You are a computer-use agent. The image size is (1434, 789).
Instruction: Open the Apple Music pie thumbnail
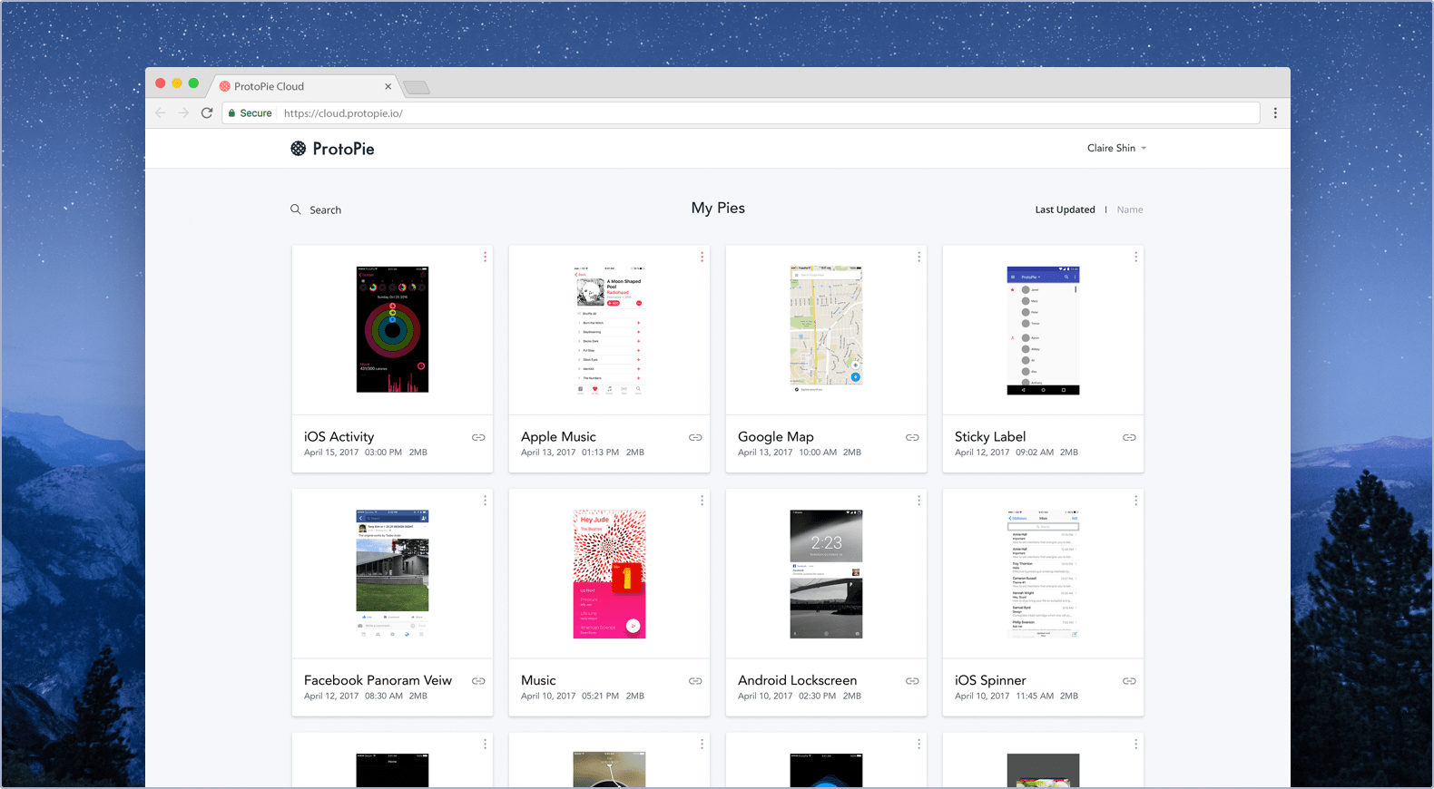point(609,330)
